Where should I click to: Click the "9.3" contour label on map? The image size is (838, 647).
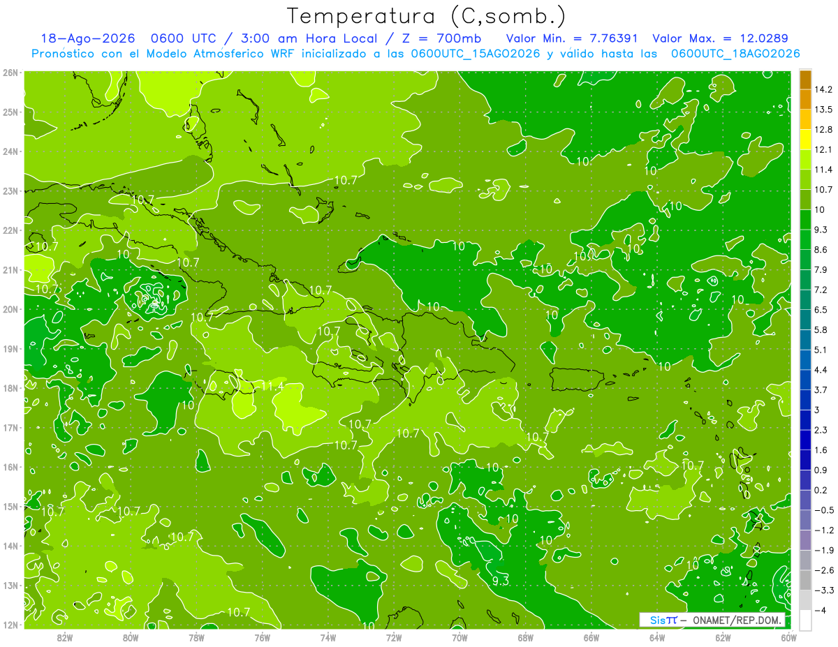(500, 581)
